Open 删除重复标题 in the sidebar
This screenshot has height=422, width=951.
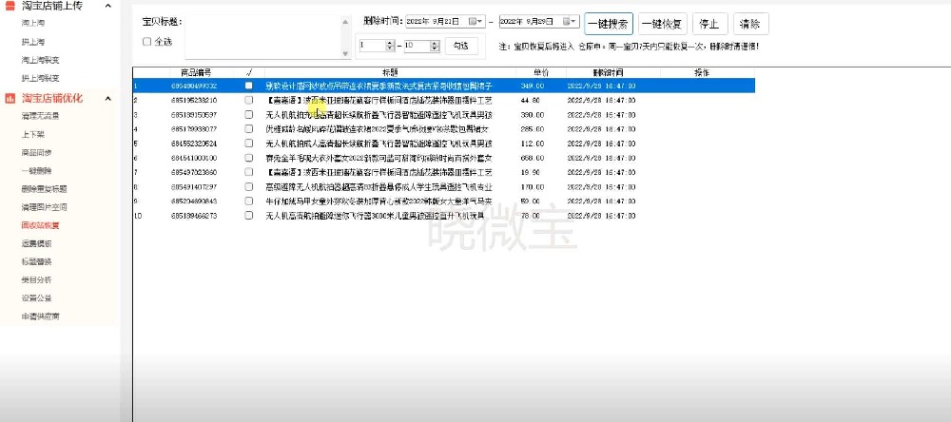[44, 188]
